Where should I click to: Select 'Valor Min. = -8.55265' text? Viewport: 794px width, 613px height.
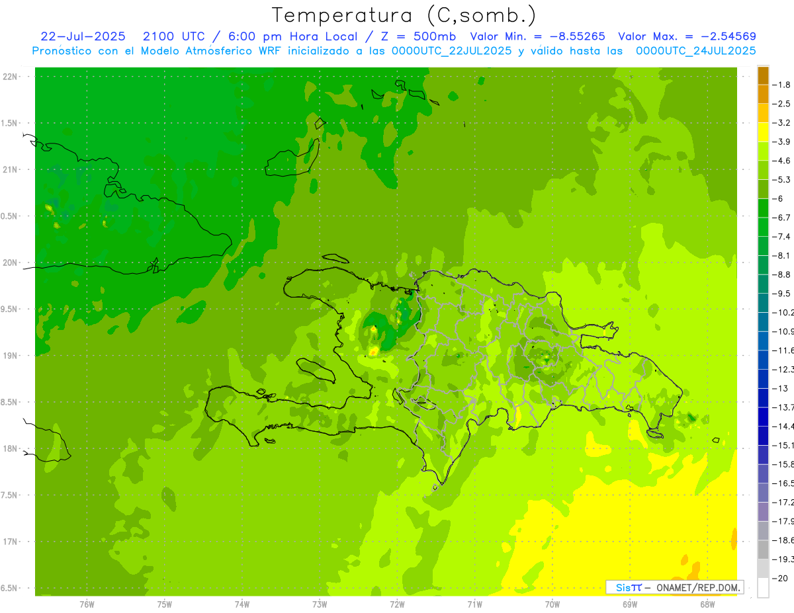(537, 36)
